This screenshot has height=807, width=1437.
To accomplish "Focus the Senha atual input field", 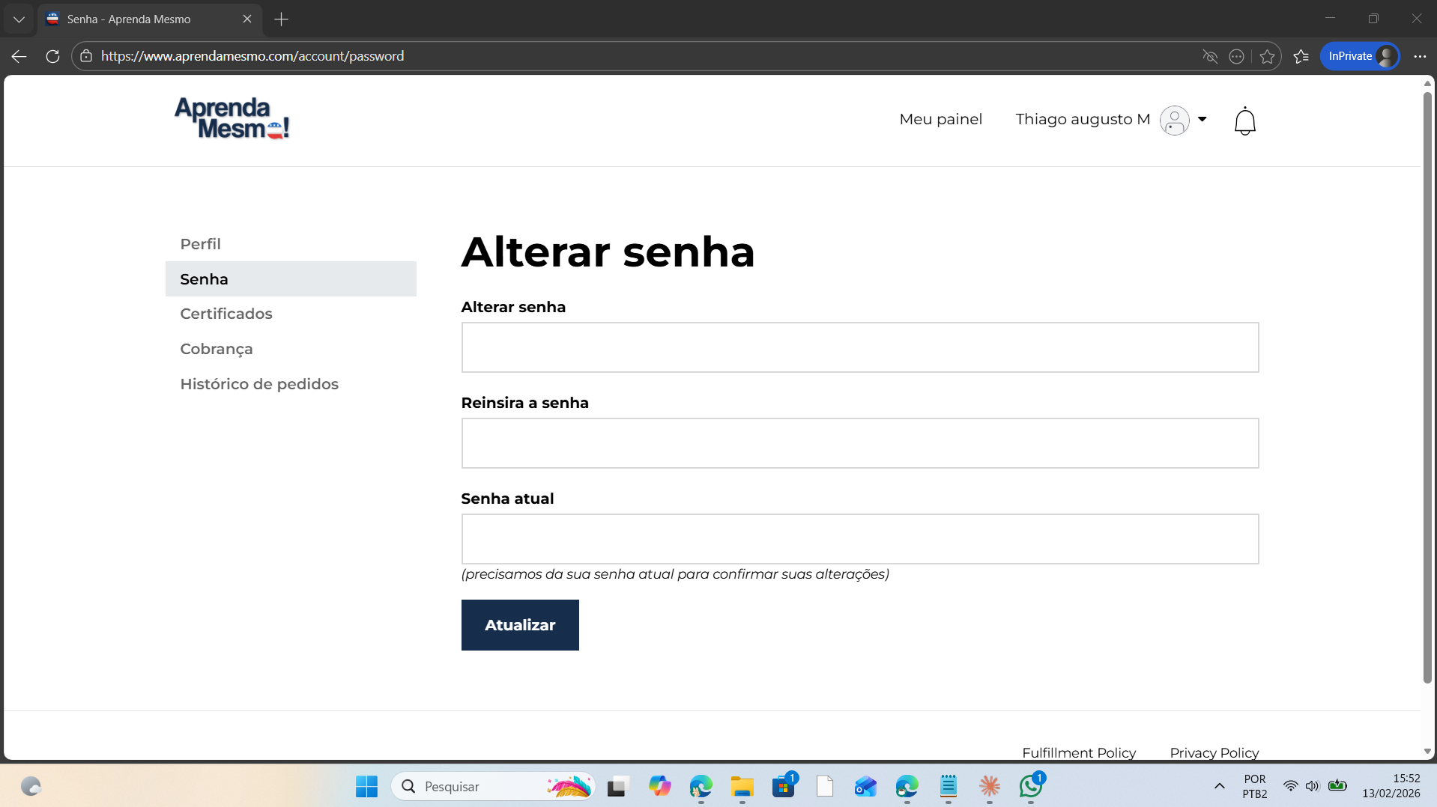I will [859, 539].
